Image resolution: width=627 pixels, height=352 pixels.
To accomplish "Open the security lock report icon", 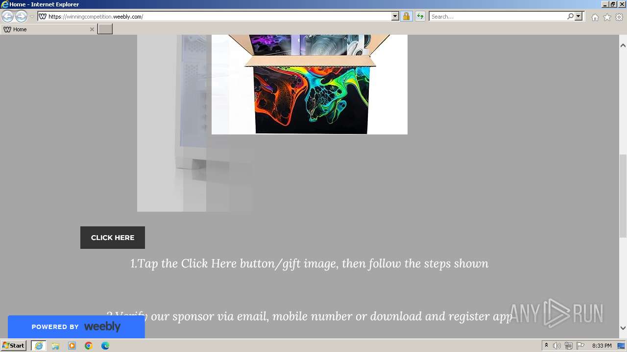I will point(406,16).
